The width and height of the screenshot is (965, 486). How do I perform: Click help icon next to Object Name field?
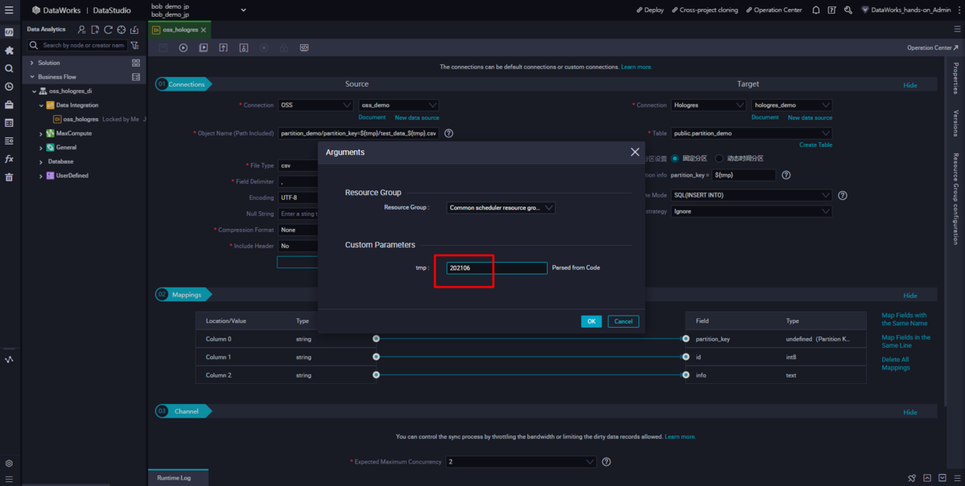449,133
